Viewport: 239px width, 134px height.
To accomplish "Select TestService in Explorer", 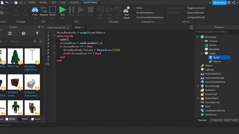I will (x=211, y=115).
